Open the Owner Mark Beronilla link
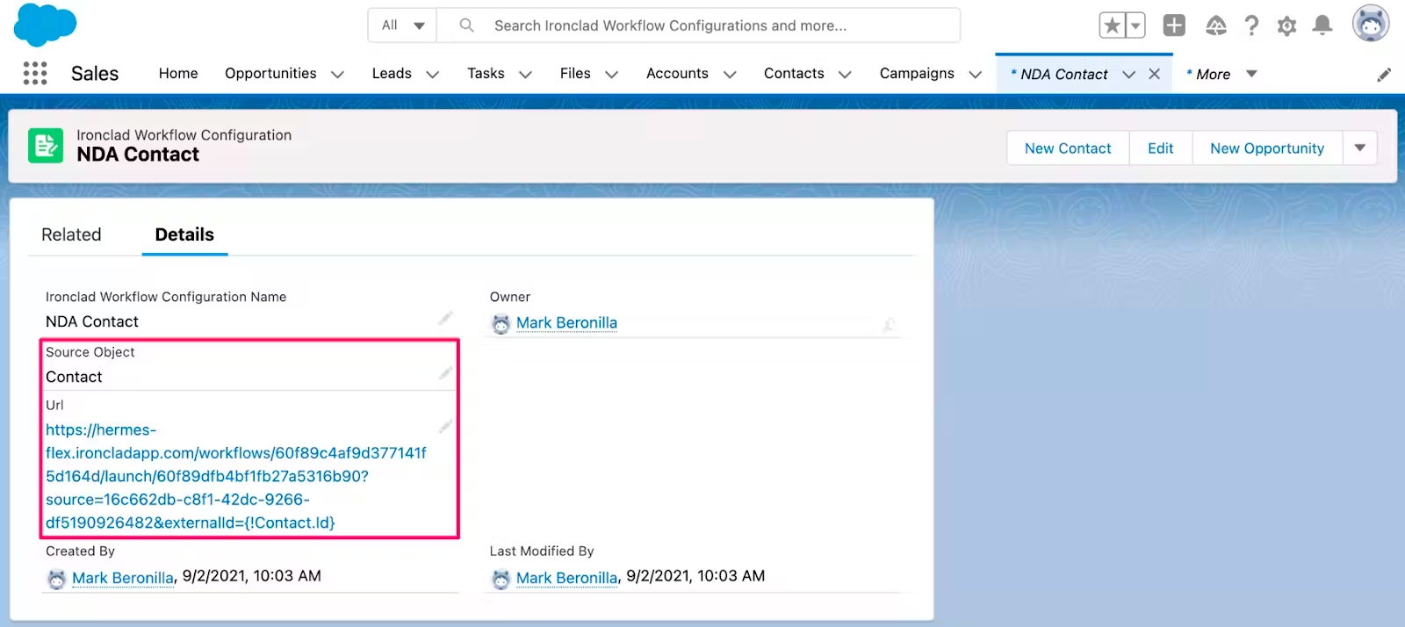This screenshot has height=627, width=1405. (x=566, y=323)
